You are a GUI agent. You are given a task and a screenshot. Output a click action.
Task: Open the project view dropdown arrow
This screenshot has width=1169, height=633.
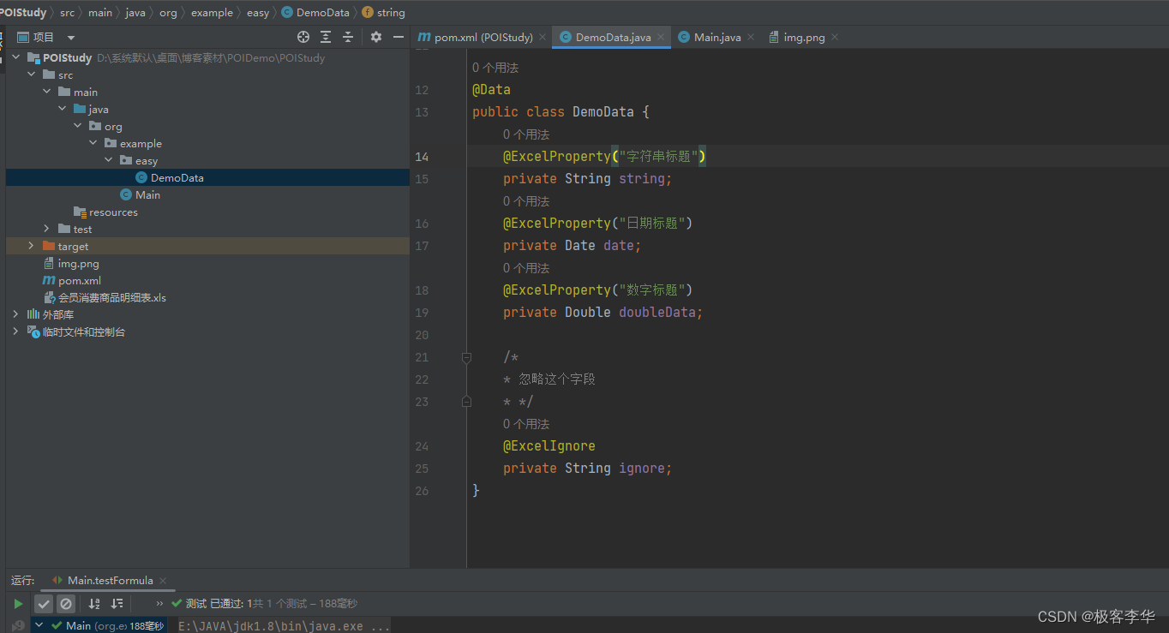71,38
